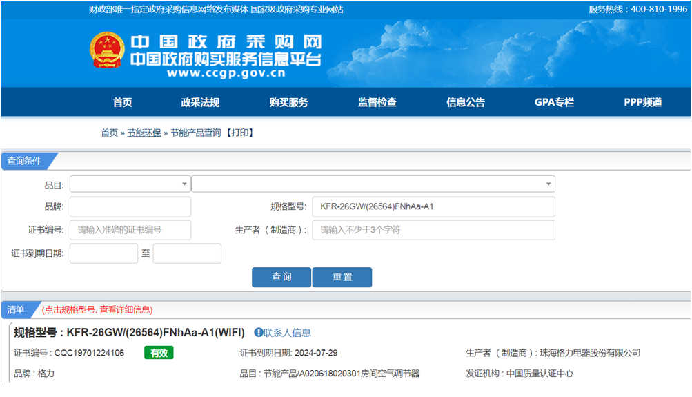Click the 生产者（制造商）input field

[433, 230]
